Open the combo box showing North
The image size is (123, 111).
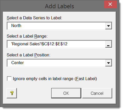click(x=59, y=26)
